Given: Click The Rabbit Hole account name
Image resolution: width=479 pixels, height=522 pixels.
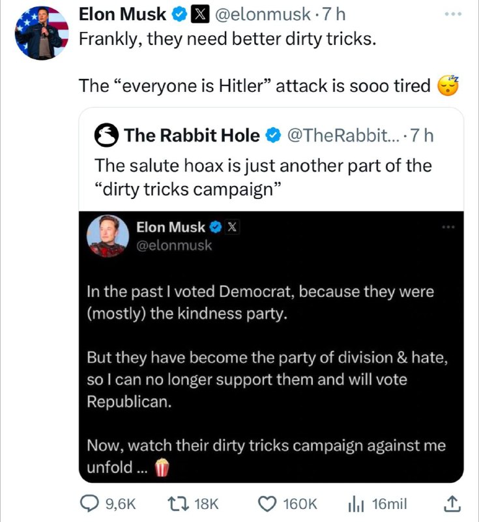Looking at the screenshot, I should pos(192,136).
